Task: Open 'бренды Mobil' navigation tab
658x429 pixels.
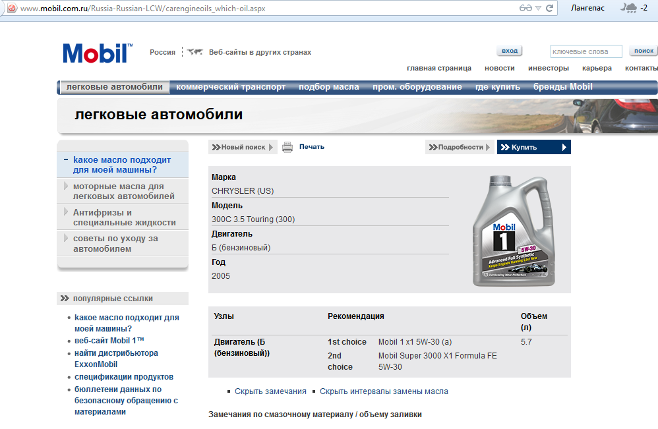Action: click(x=563, y=87)
